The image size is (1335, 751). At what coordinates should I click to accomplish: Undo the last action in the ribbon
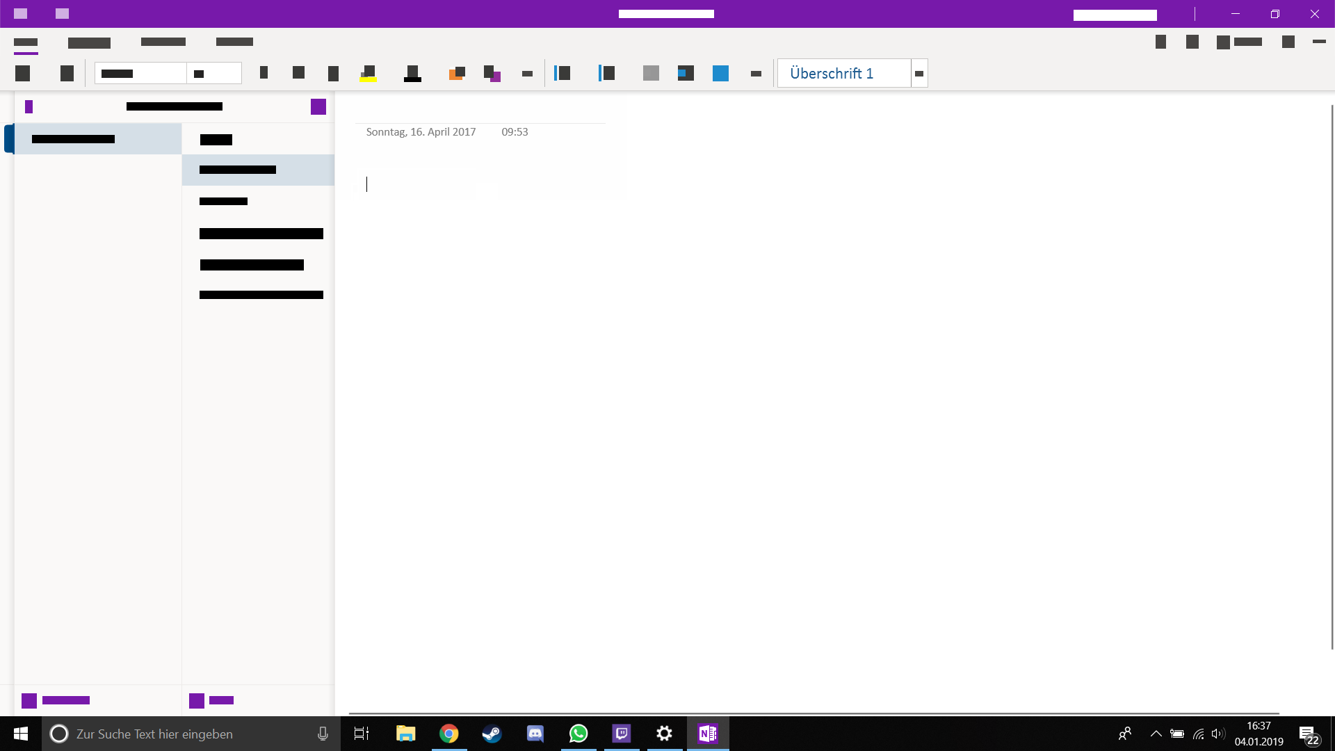click(x=23, y=73)
